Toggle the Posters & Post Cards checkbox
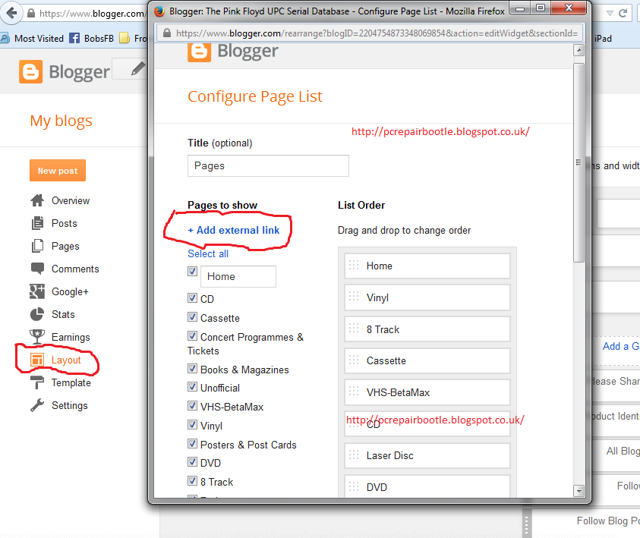This screenshot has height=538, width=640. point(192,443)
